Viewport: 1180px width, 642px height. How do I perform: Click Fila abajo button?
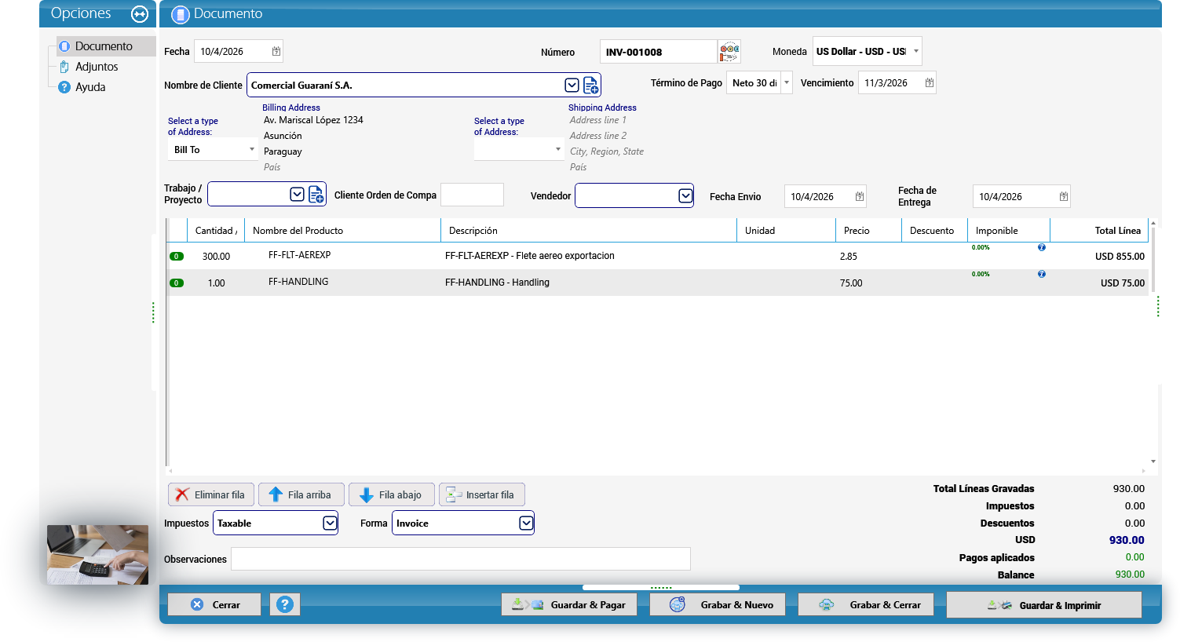[x=392, y=494]
